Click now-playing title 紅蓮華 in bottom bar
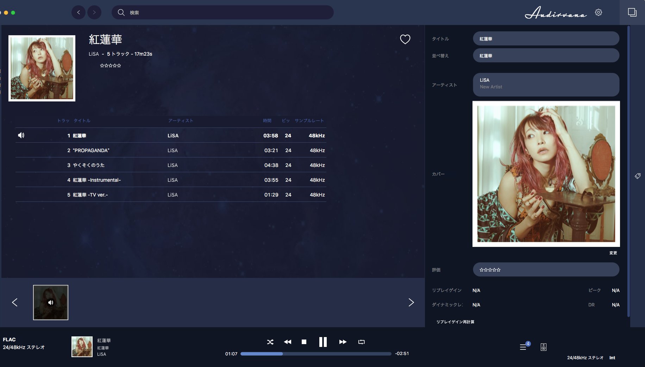Screen dimensions: 645x367 (104, 341)
